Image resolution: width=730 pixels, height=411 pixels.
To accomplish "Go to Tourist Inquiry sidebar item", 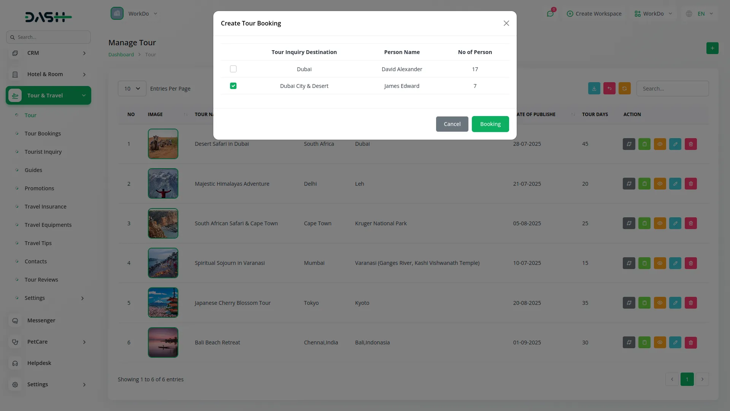I will tap(43, 152).
